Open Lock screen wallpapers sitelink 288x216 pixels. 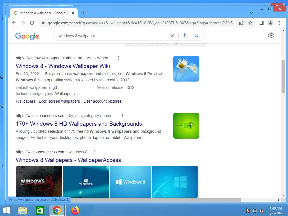pyautogui.click(x=59, y=101)
